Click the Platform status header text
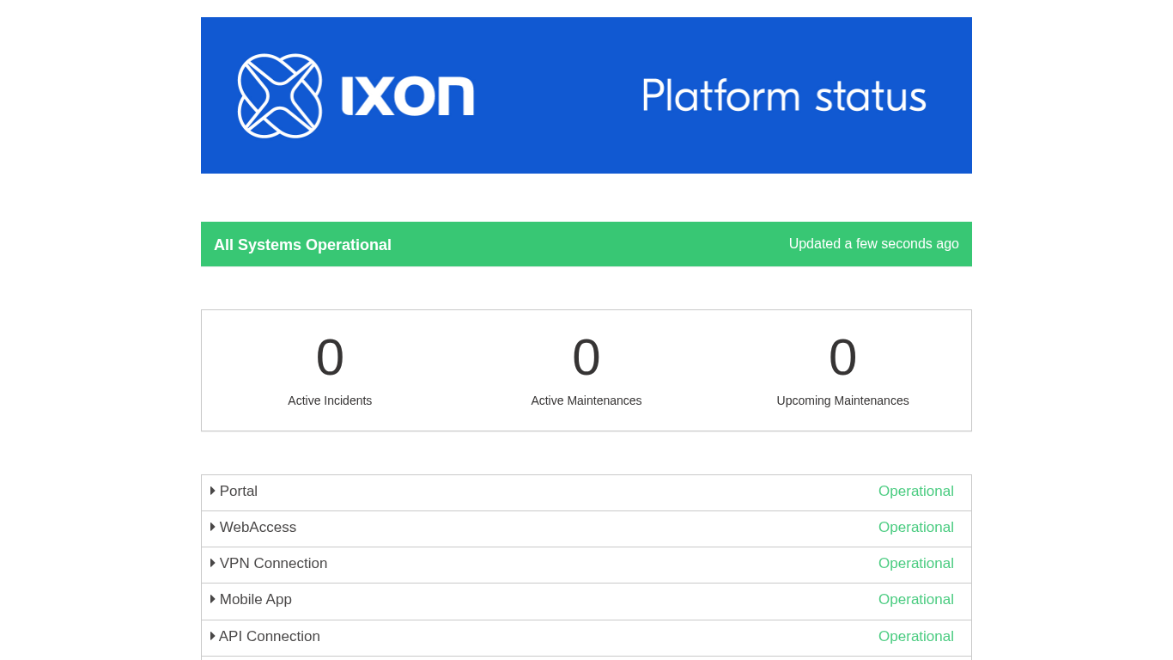This screenshot has width=1173, height=660. (x=784, y=95)
